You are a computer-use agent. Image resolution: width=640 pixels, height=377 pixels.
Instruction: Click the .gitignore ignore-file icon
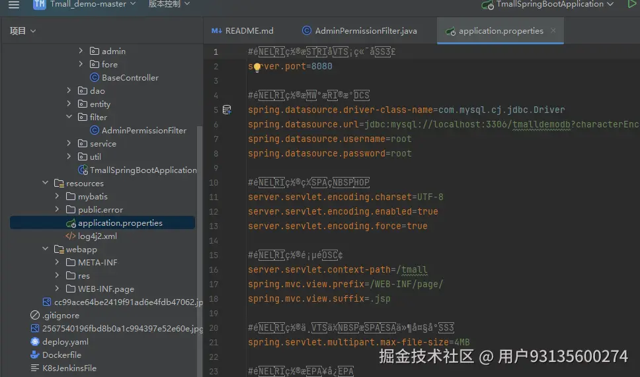click(34, 315)
